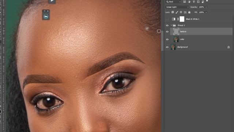
Task: Collapse the Group 1 chevron
Action: [x=171, y=25]
